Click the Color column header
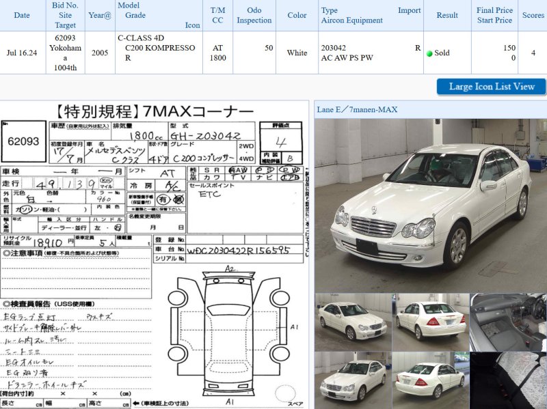 [297, 15]
